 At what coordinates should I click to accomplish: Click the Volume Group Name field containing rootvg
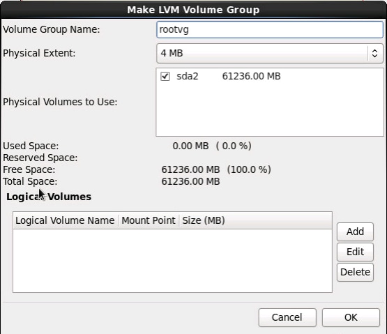tap(270, 29)
